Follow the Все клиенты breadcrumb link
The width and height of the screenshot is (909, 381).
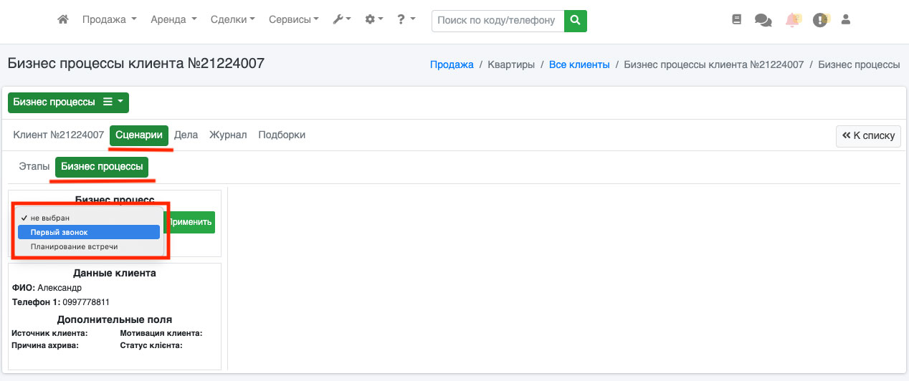(x=579, y=64)
